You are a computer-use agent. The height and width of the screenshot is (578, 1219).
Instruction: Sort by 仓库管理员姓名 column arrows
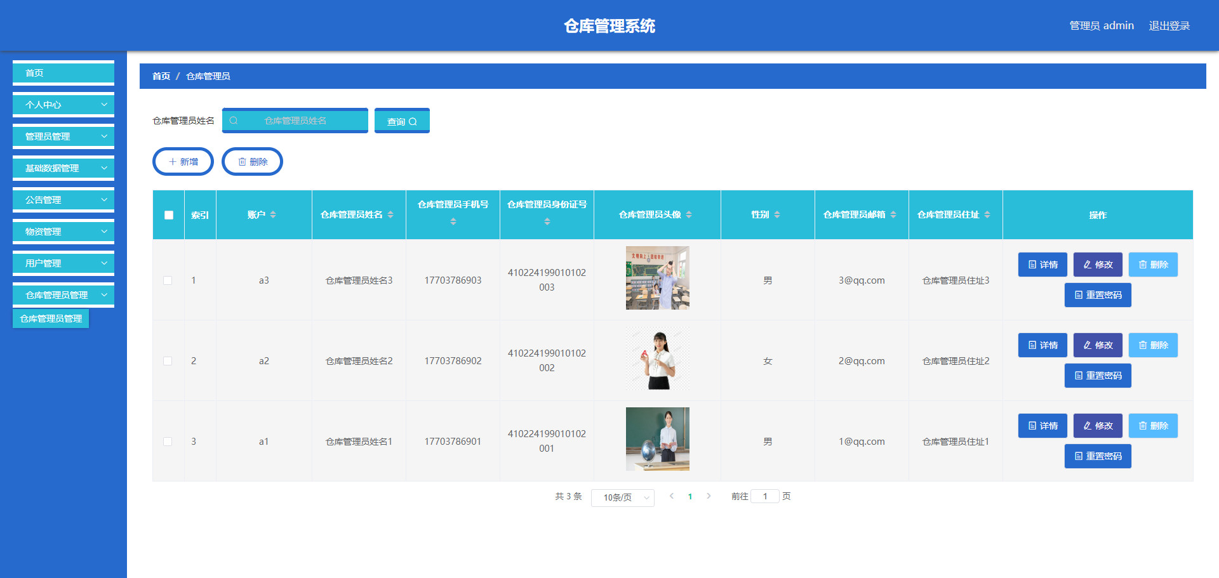click(390, 214)
